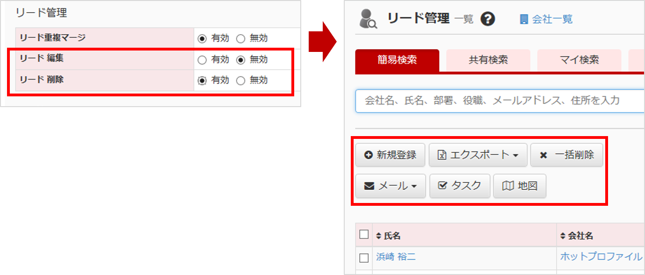Screen dimensions: 645x275
Task: Set リード 編集 to 無効
Action: (240, 60)
